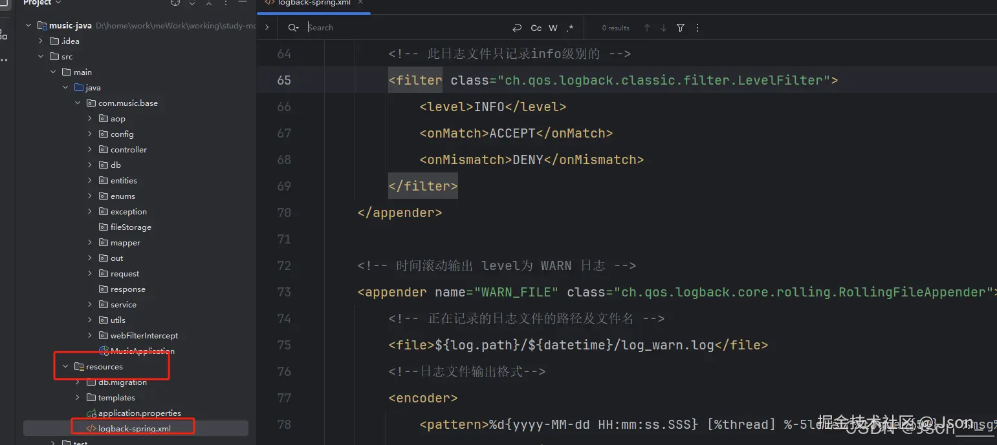The height and width of the screenshot is (445, 997).
Task: Close the logback-spring.xml tab
Action: tap(361, 3)
